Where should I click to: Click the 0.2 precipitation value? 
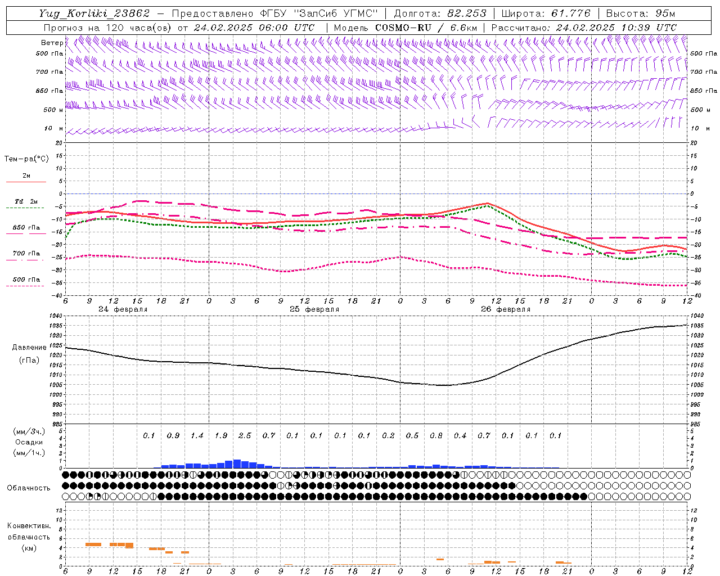388,436
